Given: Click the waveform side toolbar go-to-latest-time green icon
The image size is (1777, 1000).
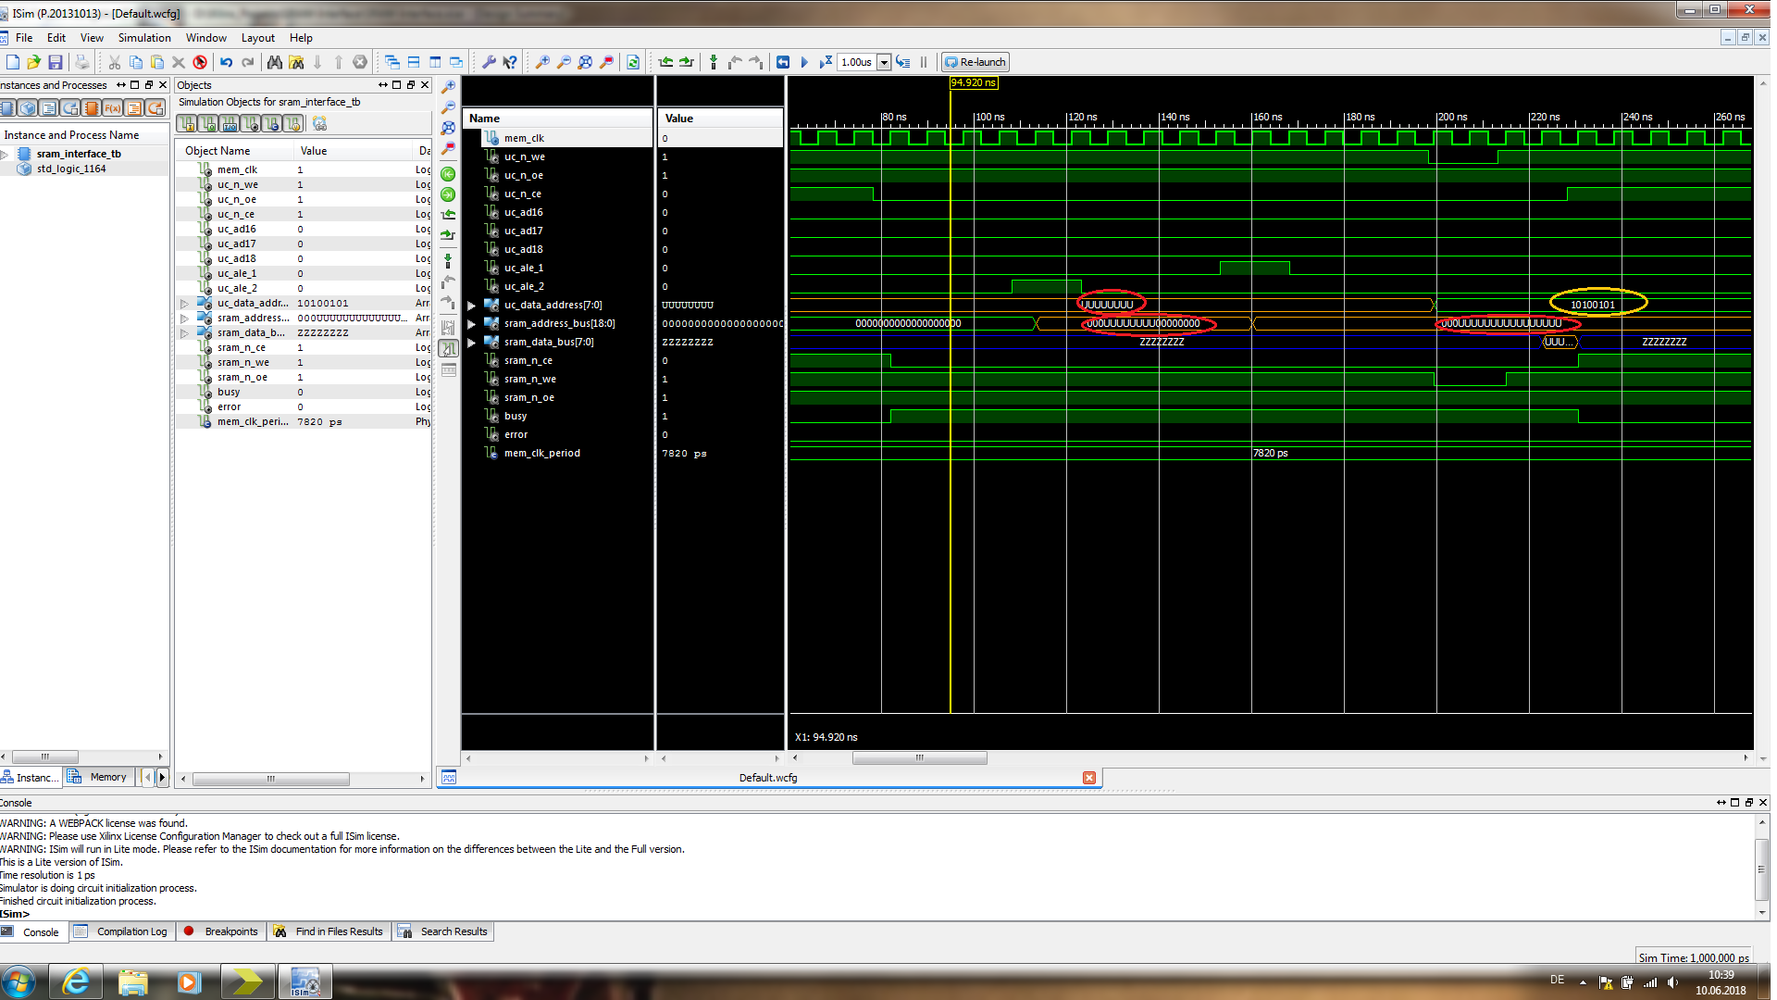Looking at the screenshot, I should [x=448, y=194].
